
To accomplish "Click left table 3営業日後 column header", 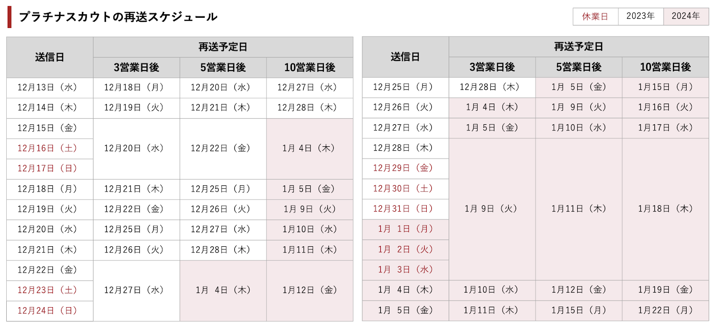I will [x=136, y=68].
